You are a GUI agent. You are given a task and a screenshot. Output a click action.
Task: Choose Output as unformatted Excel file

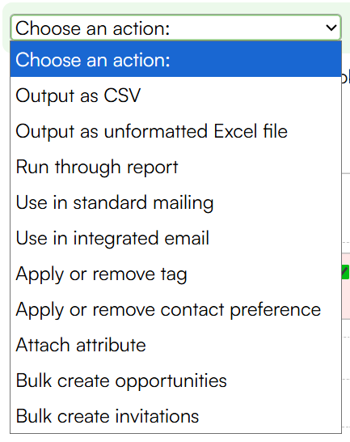(x=175, y=131)
